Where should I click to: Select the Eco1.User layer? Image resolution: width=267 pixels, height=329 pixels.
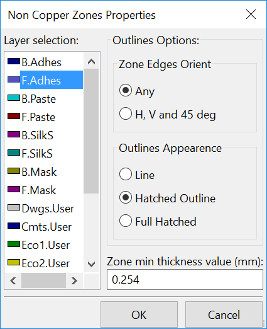point(45,245)
